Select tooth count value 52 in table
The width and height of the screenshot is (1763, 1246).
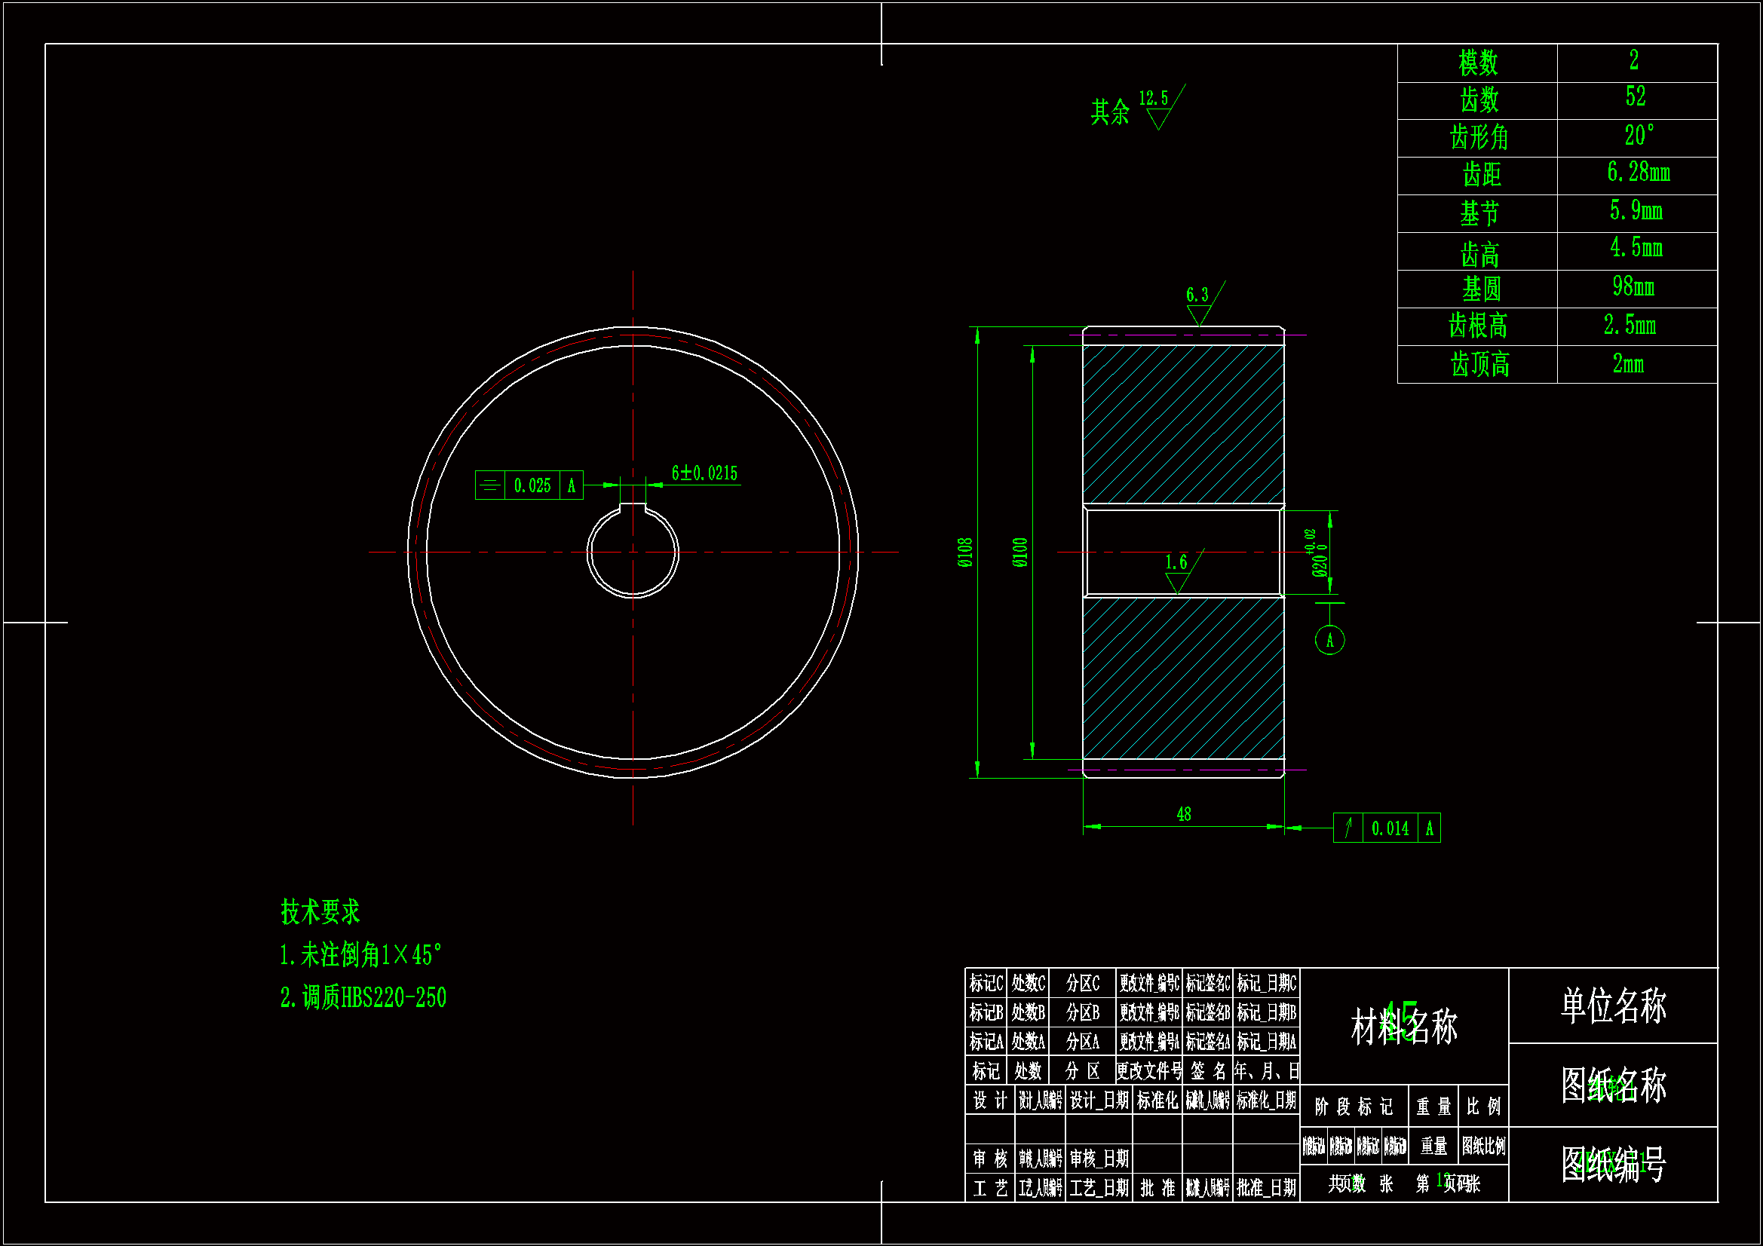click(x=1636, y=96)
